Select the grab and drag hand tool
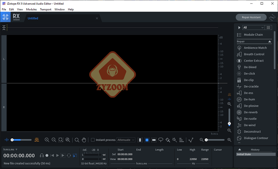278x169 pixels. [x=84, y=140]
